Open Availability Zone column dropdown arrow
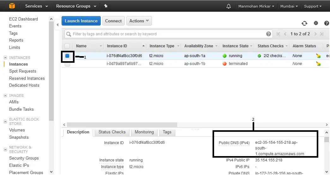This screenshot has height=175, width=330. (x=216, y=46)
